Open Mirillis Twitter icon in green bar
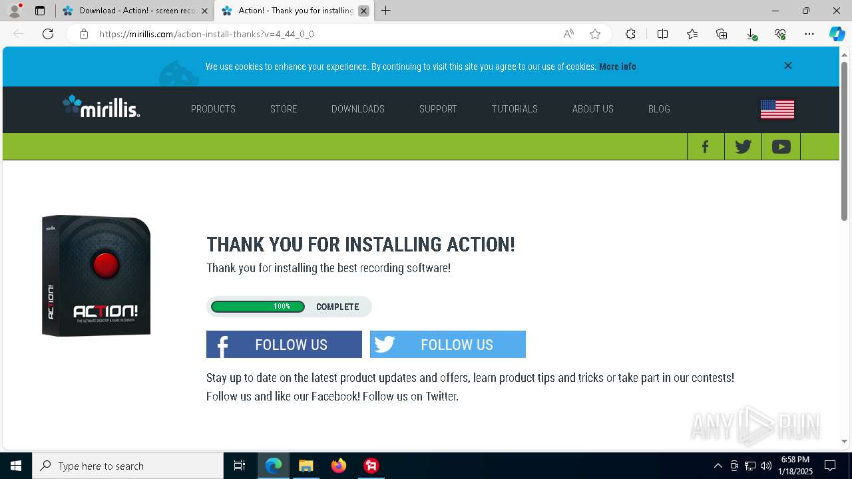Image resolution: width=852 pixels, height=479 pixels. 743,146
